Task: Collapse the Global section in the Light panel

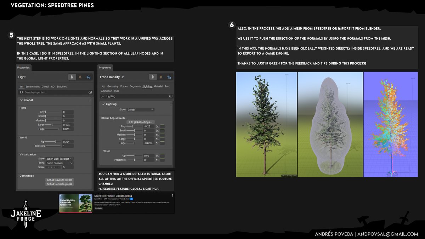Action: click(22, 100)
